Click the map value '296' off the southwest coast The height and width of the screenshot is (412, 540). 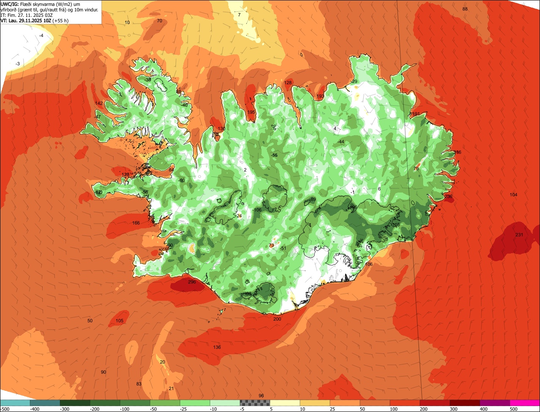click(192, 282)
